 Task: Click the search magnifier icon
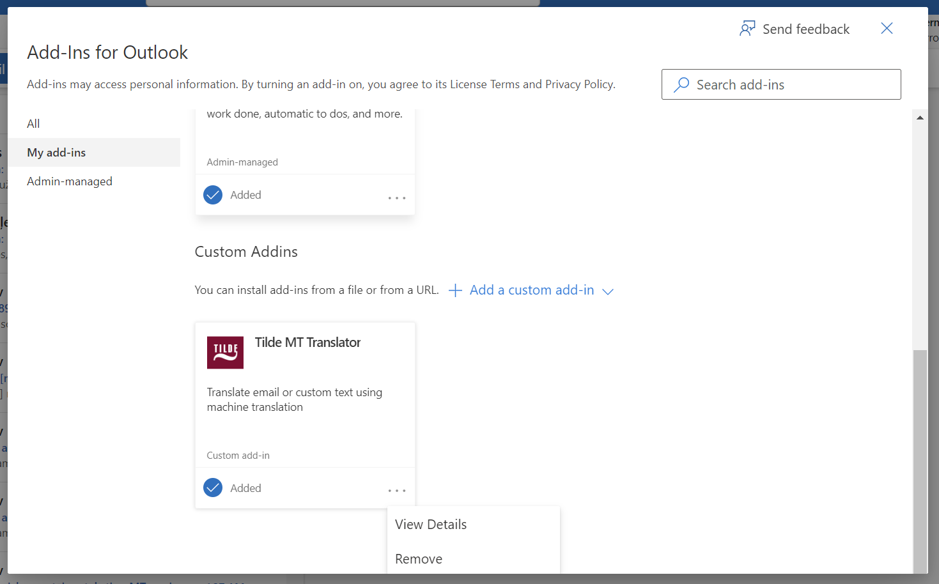[681, 84]
